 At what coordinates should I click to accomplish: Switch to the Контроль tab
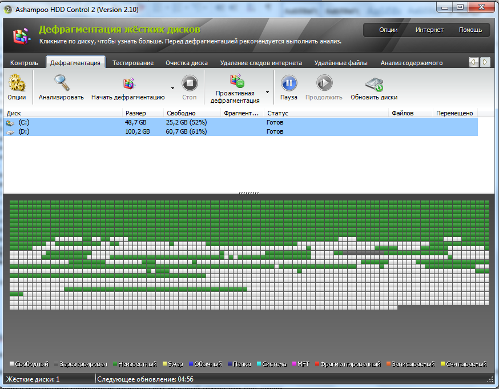(x=24, y=63)
